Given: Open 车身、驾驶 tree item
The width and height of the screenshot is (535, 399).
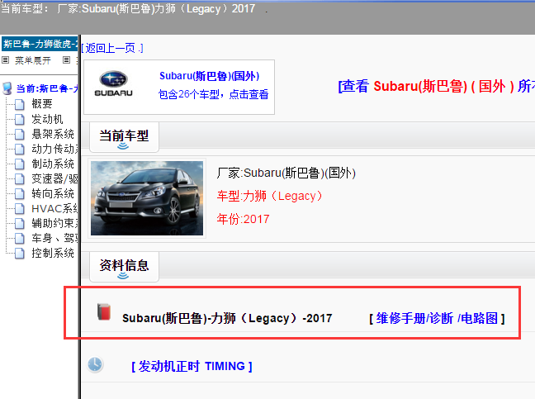Looking at the screenshot, I should tap(54, 238).
